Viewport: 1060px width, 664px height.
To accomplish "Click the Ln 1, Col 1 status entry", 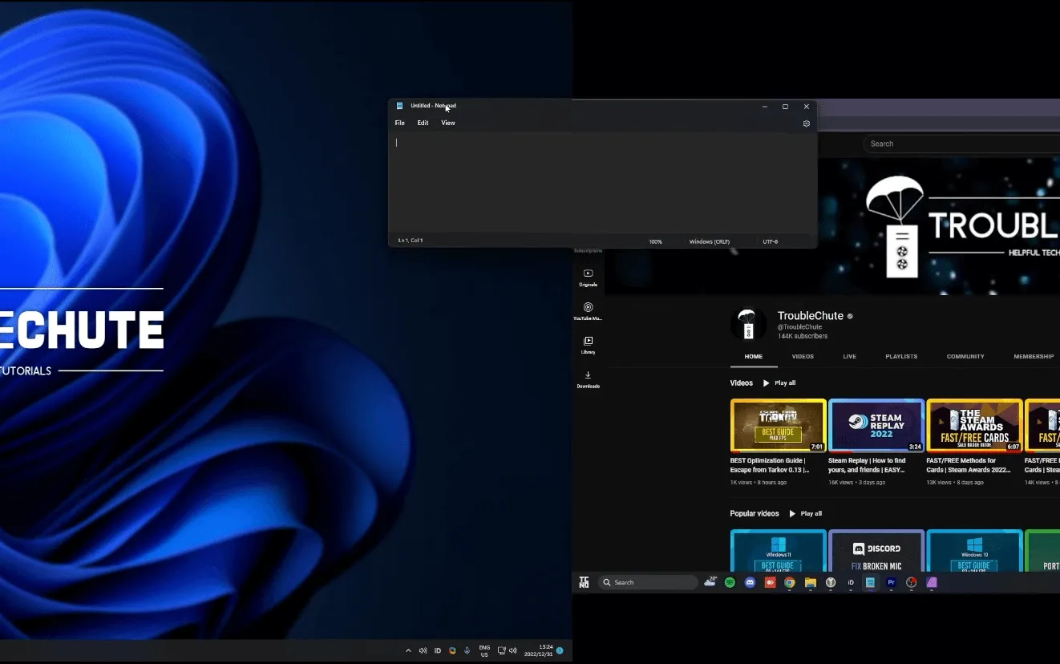I will [x=411, y=241].
